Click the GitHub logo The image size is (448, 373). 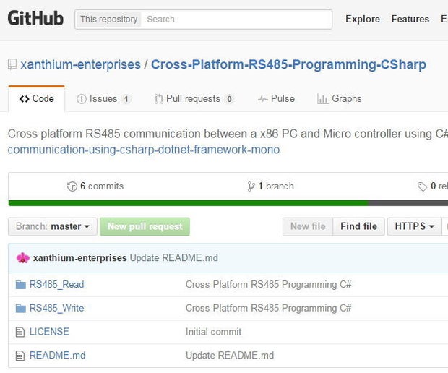pyautogui.click(x=35, y=18)
